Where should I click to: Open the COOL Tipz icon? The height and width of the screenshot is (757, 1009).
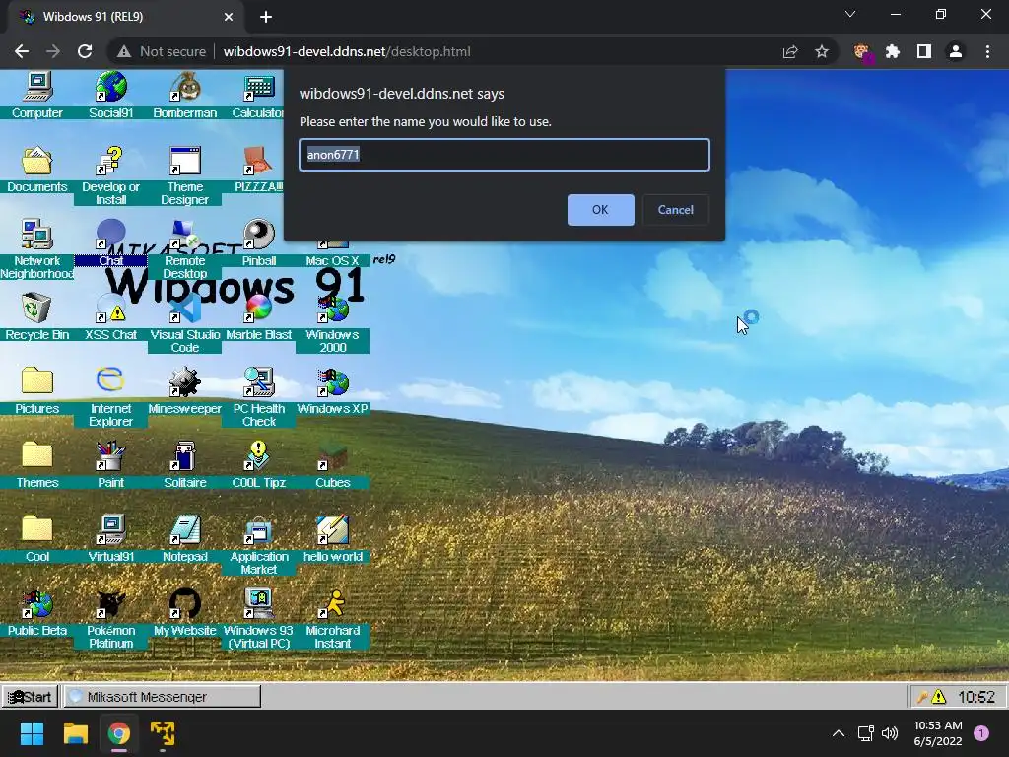click(x=259, y=455)
